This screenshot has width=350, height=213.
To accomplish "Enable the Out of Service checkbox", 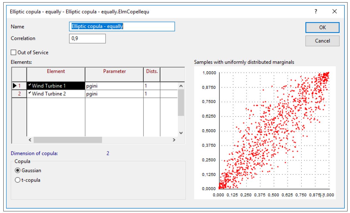I will point(13,52).
